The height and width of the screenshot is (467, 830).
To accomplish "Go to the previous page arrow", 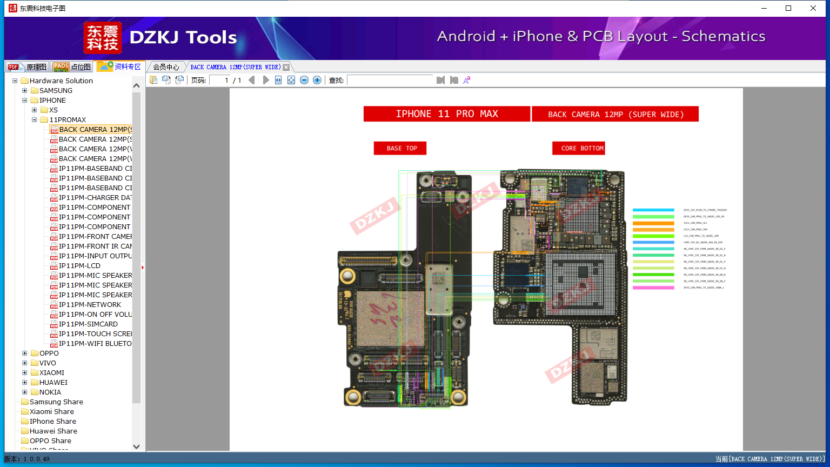I will tap(251, 80).
